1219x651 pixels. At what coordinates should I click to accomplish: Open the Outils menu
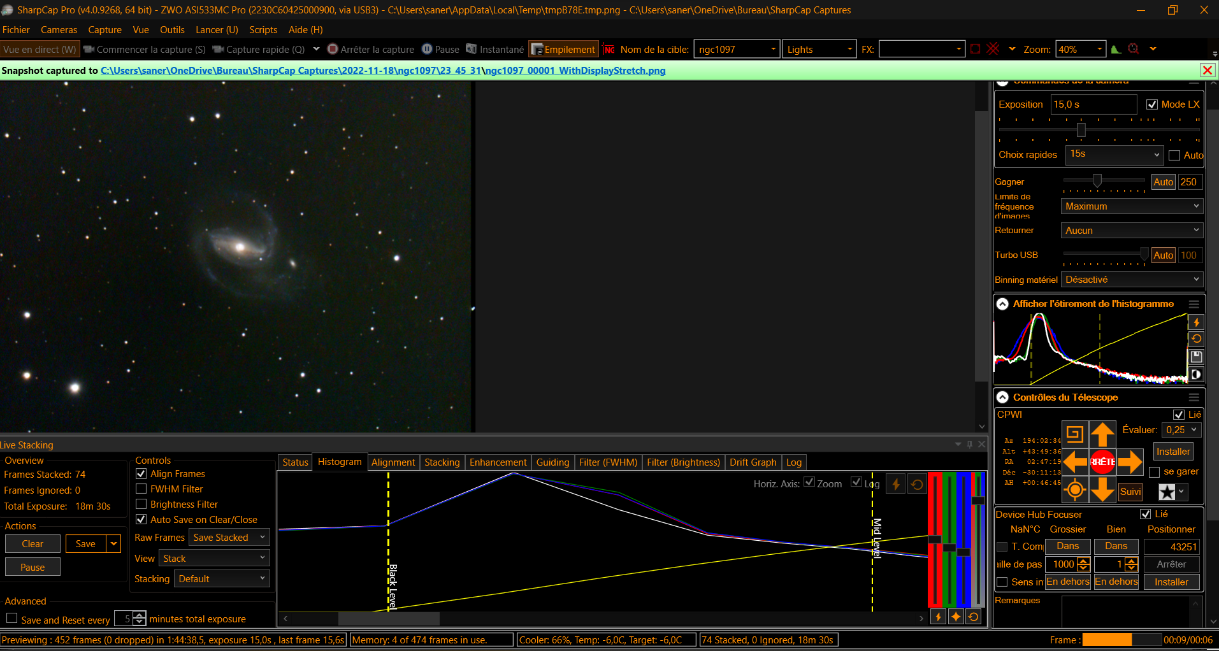point(172,30)
